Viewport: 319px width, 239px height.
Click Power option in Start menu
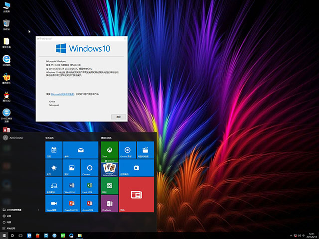click(x=9, y=222)
